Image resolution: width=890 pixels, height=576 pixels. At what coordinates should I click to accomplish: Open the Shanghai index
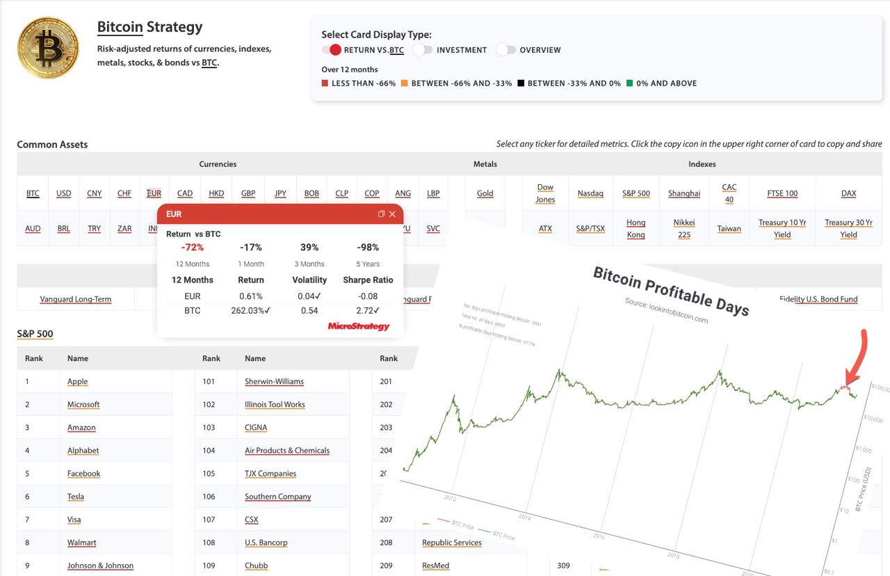pyautogui.click(x=684, y=193)
